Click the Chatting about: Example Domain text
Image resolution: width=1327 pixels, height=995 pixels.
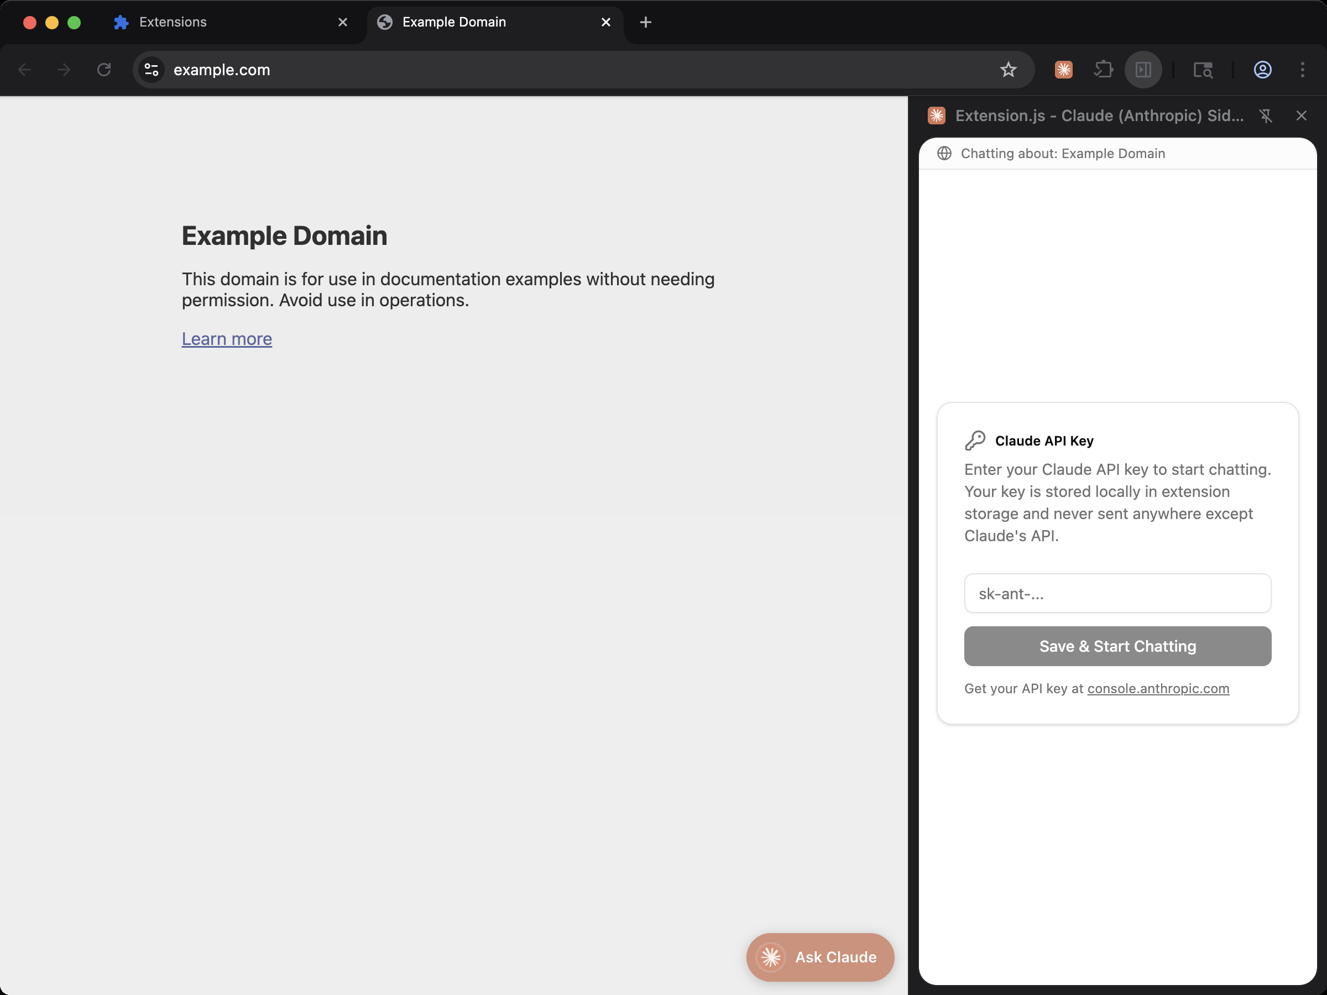(1063, 154)
